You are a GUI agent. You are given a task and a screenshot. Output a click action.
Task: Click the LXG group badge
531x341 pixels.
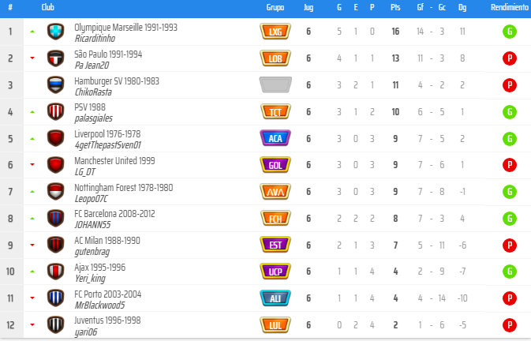pos(275,32)
